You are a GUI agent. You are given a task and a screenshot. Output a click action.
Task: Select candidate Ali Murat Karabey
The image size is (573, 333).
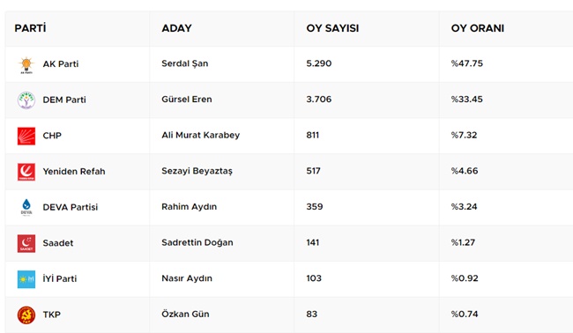coord(201,135)
